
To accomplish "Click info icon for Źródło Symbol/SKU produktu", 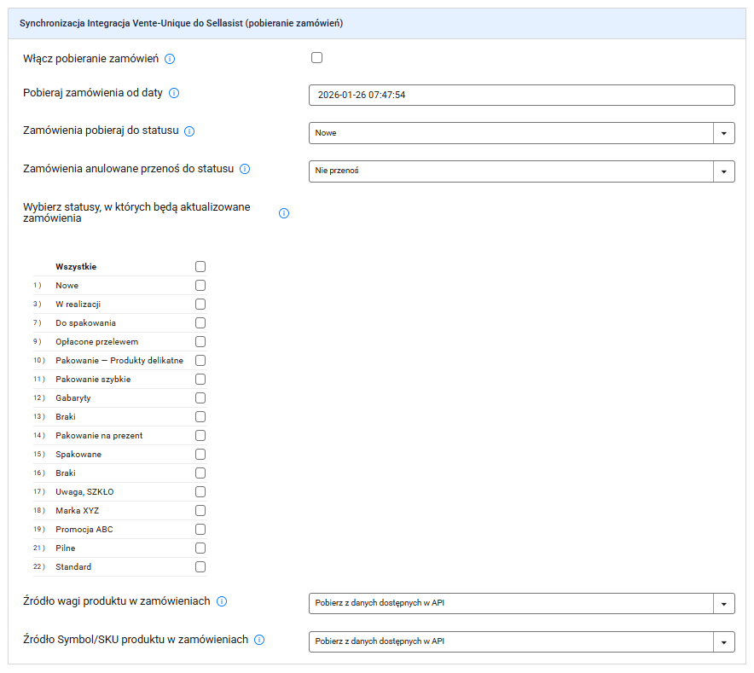I will pyautogui.click(x=259, y=639).
